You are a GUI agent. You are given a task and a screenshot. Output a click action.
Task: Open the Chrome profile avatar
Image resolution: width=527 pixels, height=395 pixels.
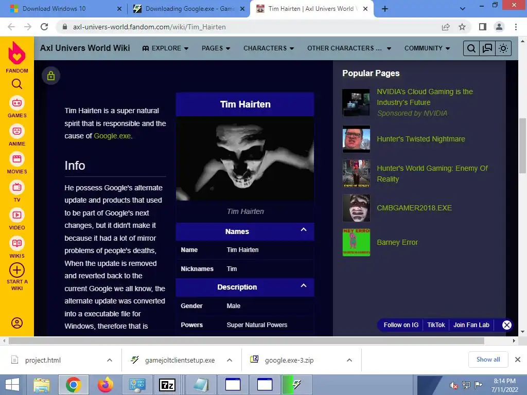499,27
